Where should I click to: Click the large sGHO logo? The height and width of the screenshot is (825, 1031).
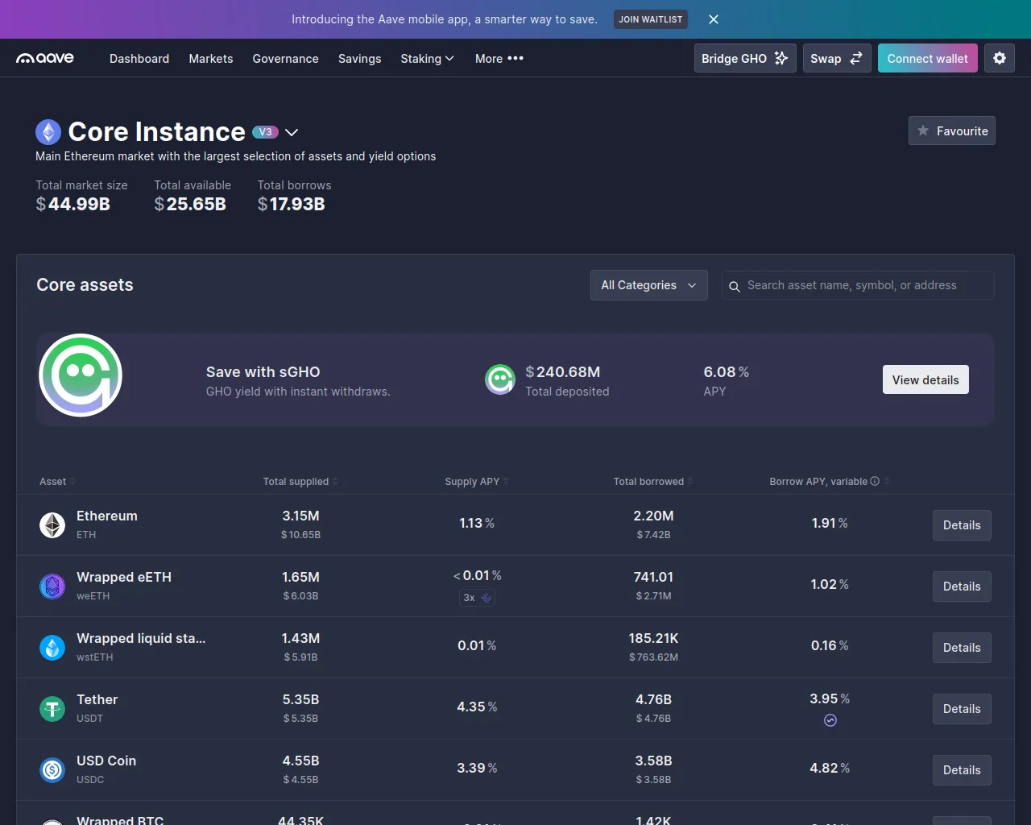81,375
